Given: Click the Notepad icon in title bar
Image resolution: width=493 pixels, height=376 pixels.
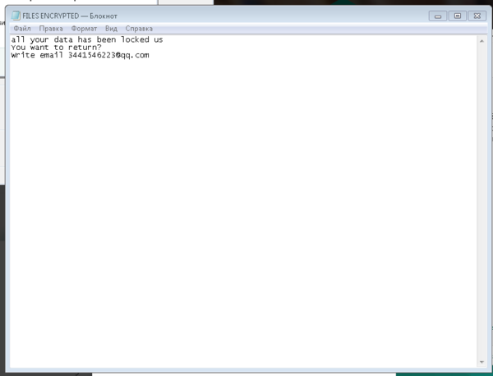Looking at the screenshot, I should pyautogui.click(x=16, y=16).
